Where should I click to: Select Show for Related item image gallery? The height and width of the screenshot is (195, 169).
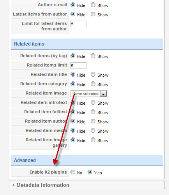click(93, 140)
